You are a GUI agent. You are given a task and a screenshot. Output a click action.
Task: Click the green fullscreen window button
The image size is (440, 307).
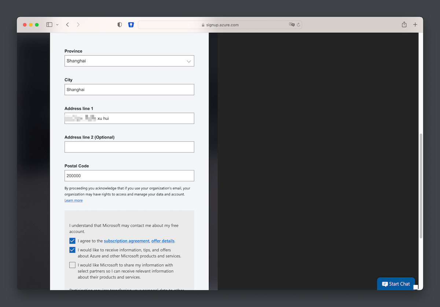(x=37, y=25)
